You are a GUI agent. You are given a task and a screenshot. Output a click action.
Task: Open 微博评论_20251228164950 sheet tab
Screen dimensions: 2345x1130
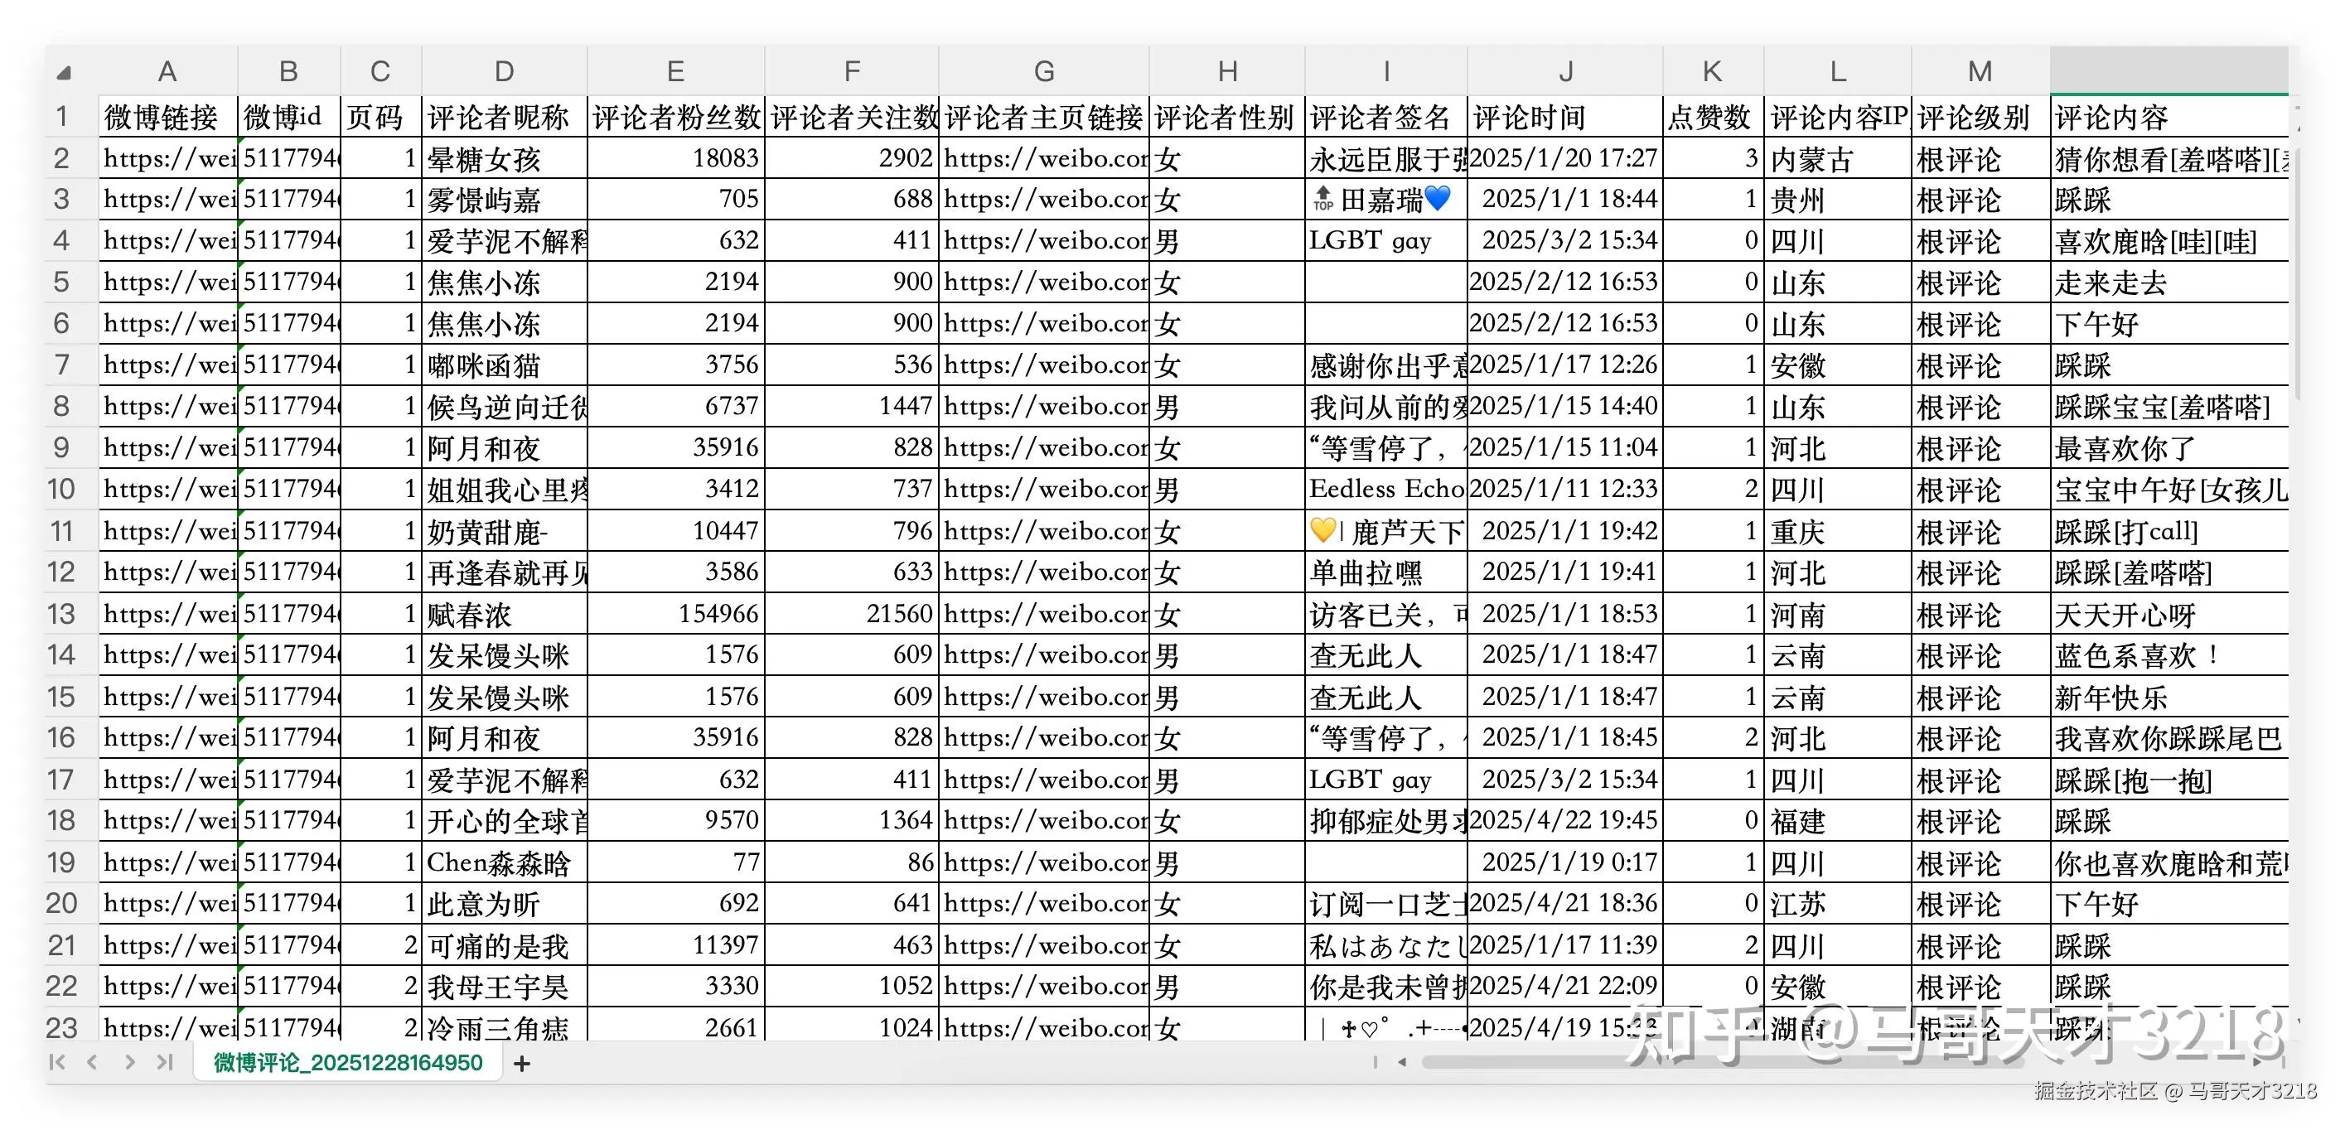tap(348, 1063)
